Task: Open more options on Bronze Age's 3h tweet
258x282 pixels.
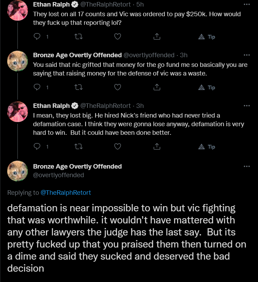Action: pos(247,55)
